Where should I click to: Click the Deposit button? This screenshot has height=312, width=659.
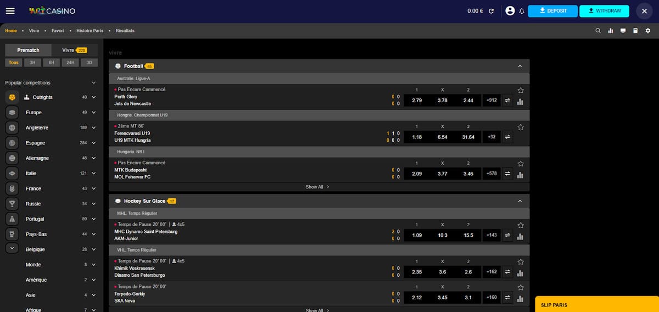pyautogui.click(x=552, y=11)
